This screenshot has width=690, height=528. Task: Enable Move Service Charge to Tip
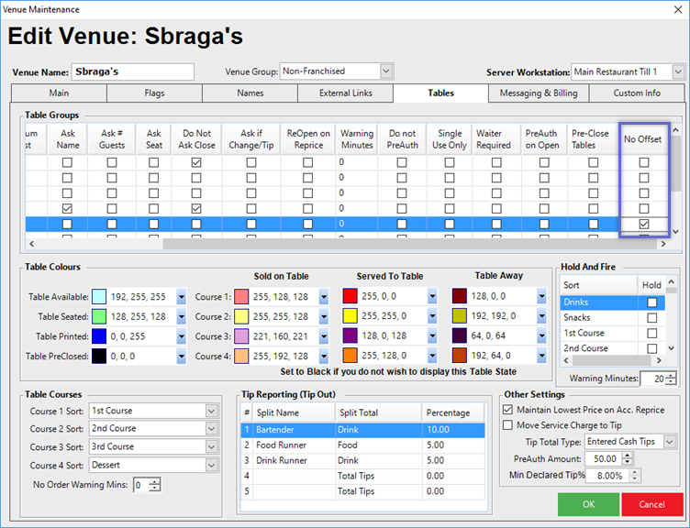(507, 425)
